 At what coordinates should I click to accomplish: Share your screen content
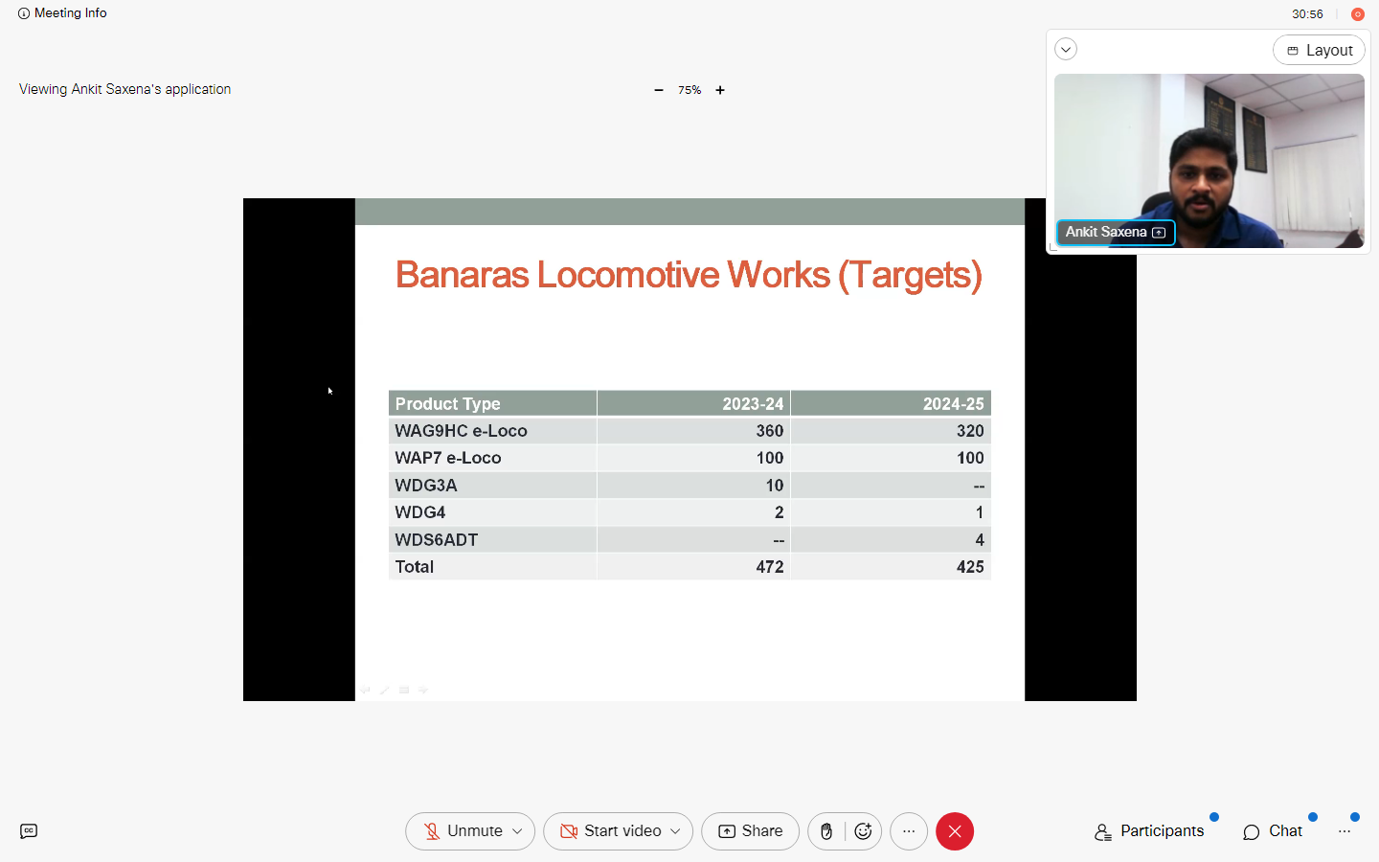[x=750, y=831]
